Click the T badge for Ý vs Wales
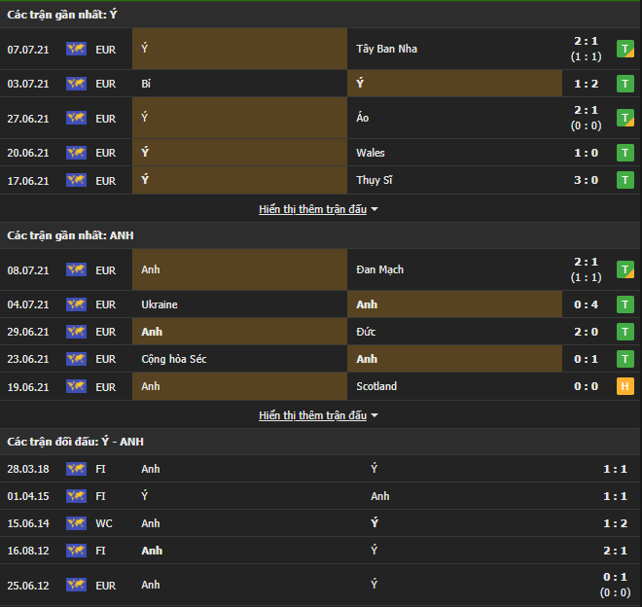642x607 pixels. [625, 153]
